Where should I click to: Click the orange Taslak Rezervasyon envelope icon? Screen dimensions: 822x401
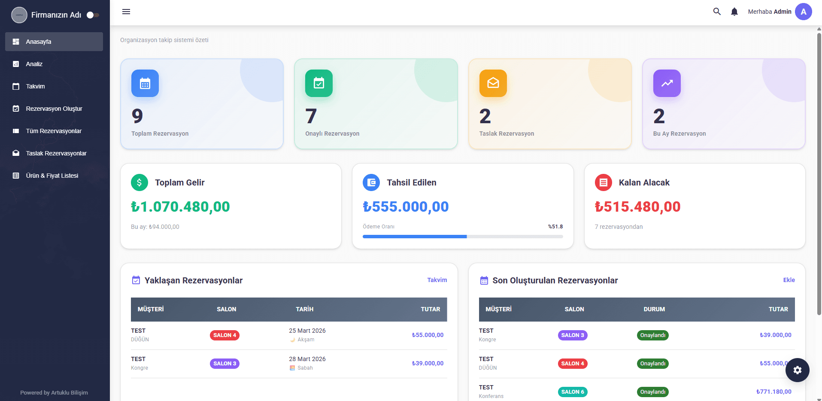pyautogui.click(x=493, y=83)
